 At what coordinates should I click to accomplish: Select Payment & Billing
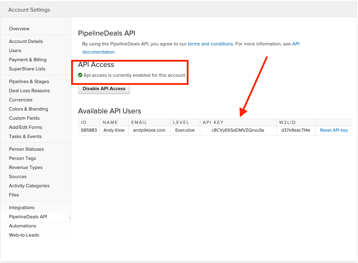27,60
